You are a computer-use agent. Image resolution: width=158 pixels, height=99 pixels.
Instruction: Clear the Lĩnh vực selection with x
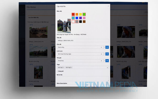pyautogui.click(x=101, y=54)
